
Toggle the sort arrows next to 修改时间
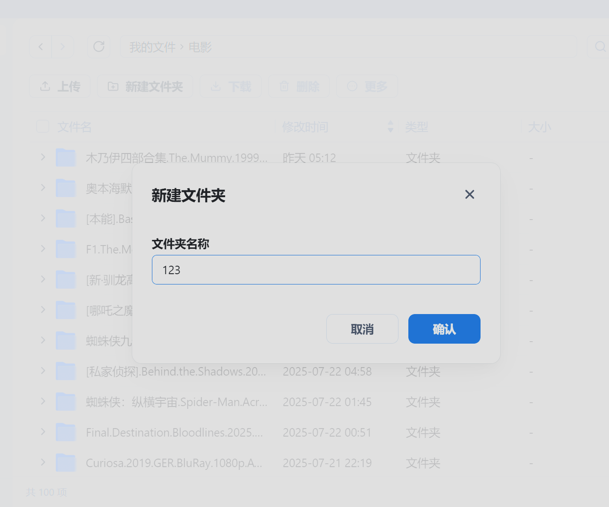(391, 126)
